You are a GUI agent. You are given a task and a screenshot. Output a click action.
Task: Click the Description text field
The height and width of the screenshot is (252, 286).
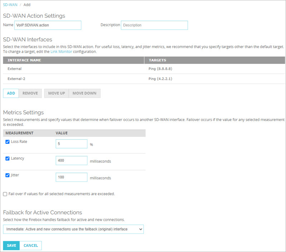pos(154,25)
